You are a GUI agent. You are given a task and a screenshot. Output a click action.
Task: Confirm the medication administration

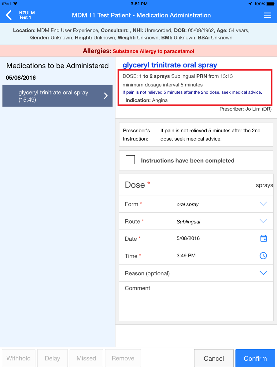coord(255,358)
